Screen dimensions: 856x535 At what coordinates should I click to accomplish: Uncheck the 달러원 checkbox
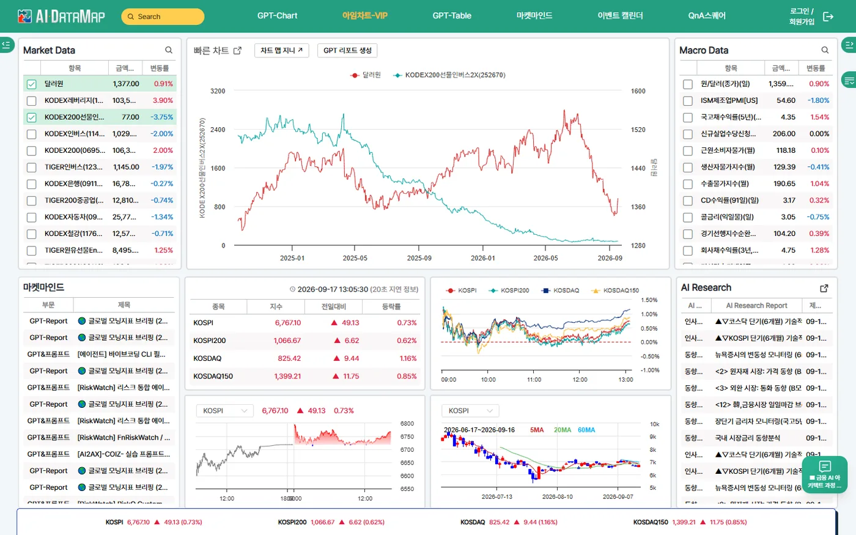click(x=32, y=84)
